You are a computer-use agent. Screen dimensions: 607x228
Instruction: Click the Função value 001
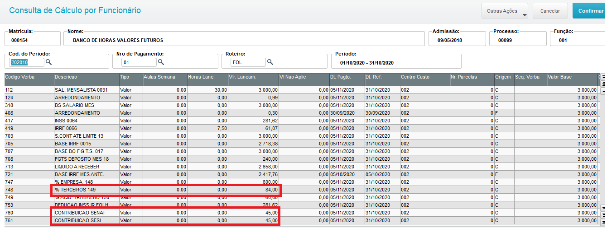[563, 40]
